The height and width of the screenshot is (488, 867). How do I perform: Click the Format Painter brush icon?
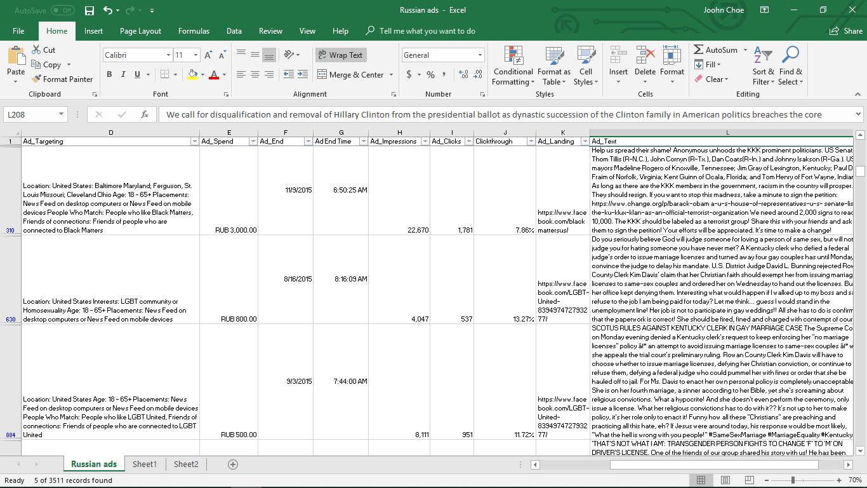tap(36, 79)
